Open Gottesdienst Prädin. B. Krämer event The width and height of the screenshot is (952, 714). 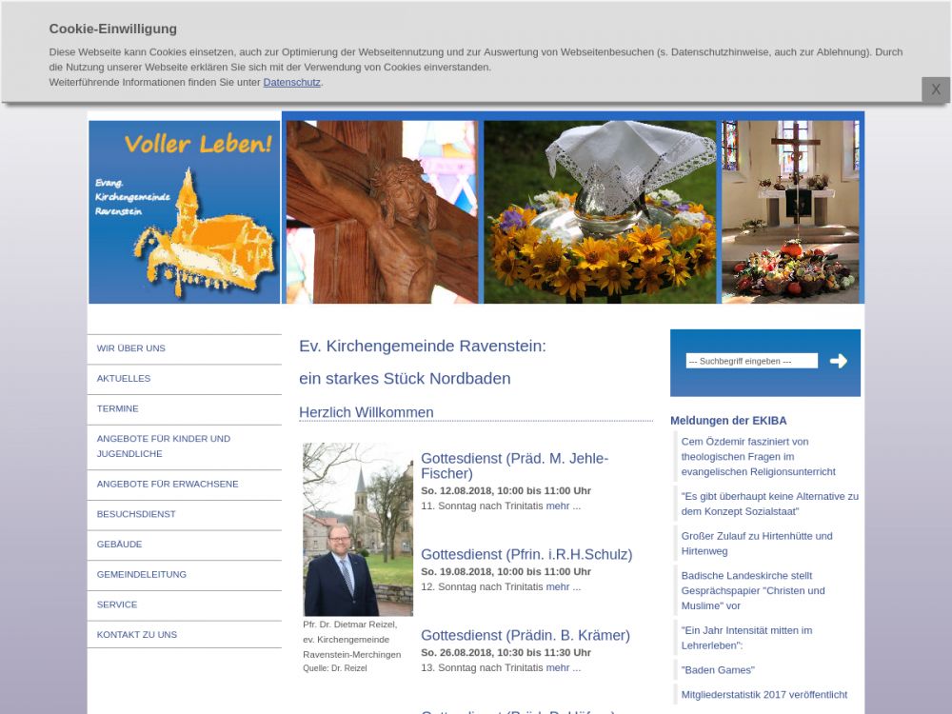(526, 635)
